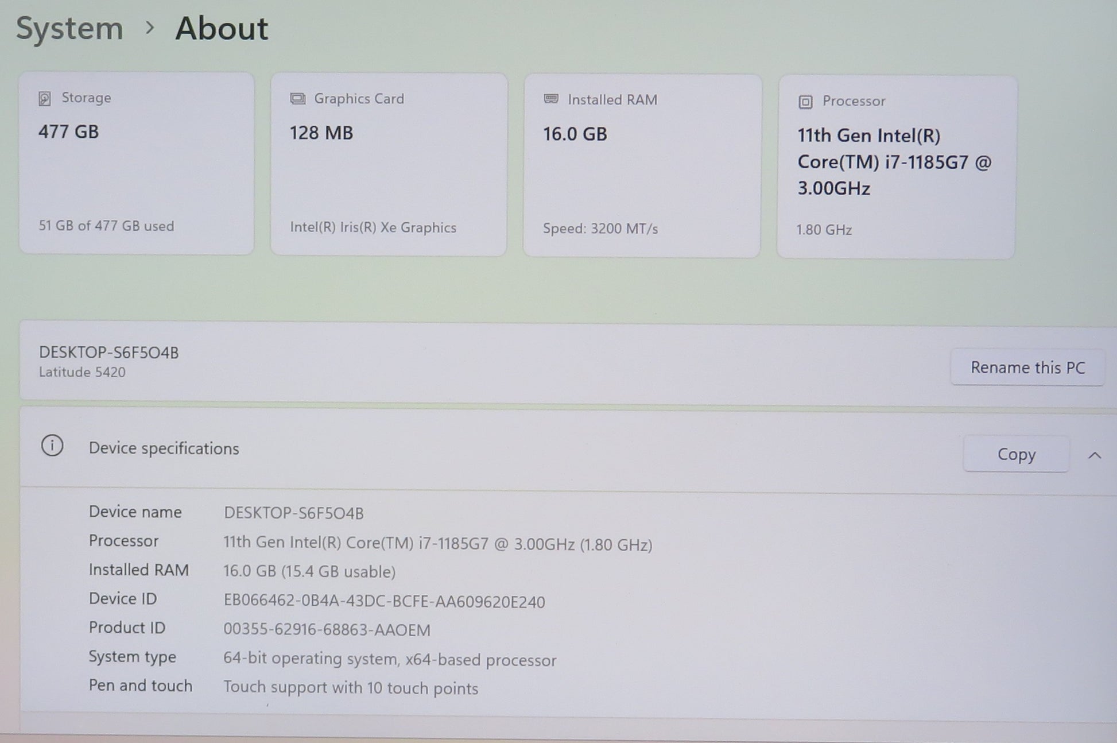
Task: Click the Pen and touch value text
Action: click(x=350, y=687)
